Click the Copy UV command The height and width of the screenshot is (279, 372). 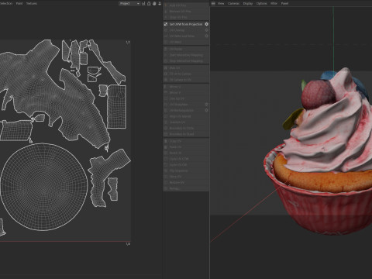click(x=186, y=141)
